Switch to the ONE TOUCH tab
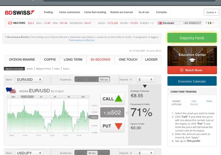The height and width of the screenshot is (155, 221). [x=128, y=60]
